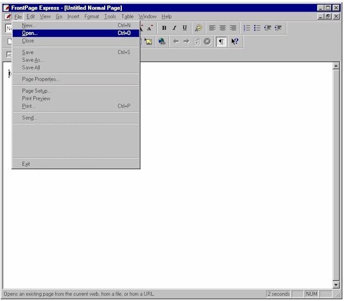
Task: Choose Send... in the File menu
Action: pyautogui.click(x=76, y=118)
